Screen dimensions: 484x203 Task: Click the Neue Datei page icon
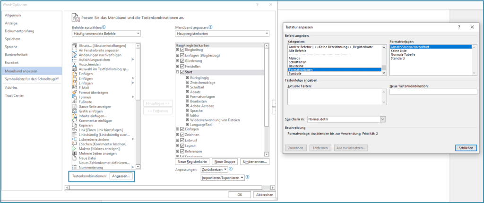pos(74,157)
